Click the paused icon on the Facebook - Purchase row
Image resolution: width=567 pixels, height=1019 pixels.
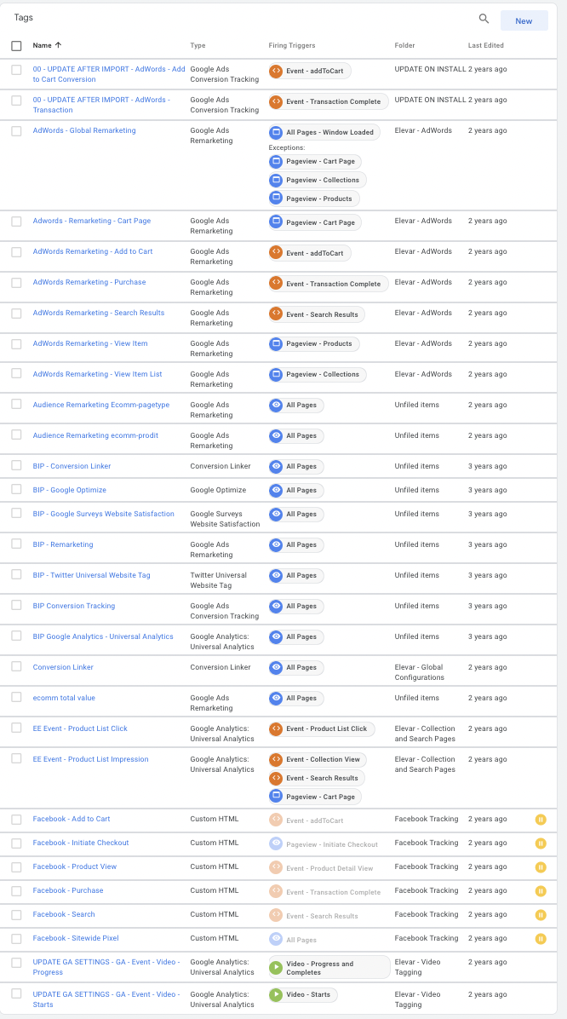(x=541, y=891)
